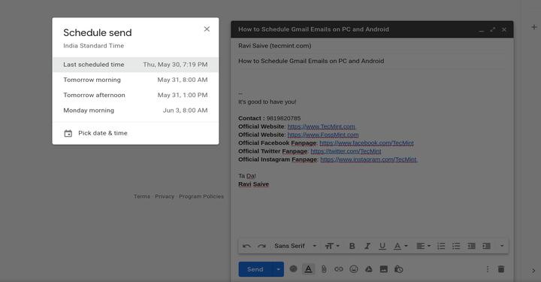Discard draft with the trash icon
This screenshot has width=541, height=282.
tap(501, 269)
